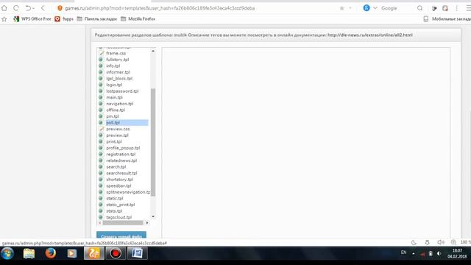Open profile_popup.tpl template
Viewport: 471px width, 265px height.
[123, 148]
